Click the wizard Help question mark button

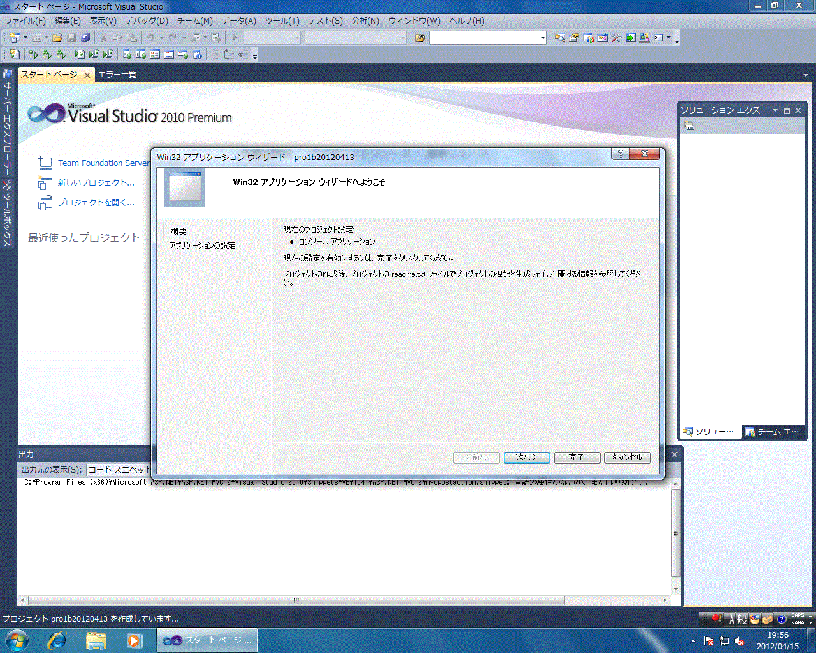point(620,154)
